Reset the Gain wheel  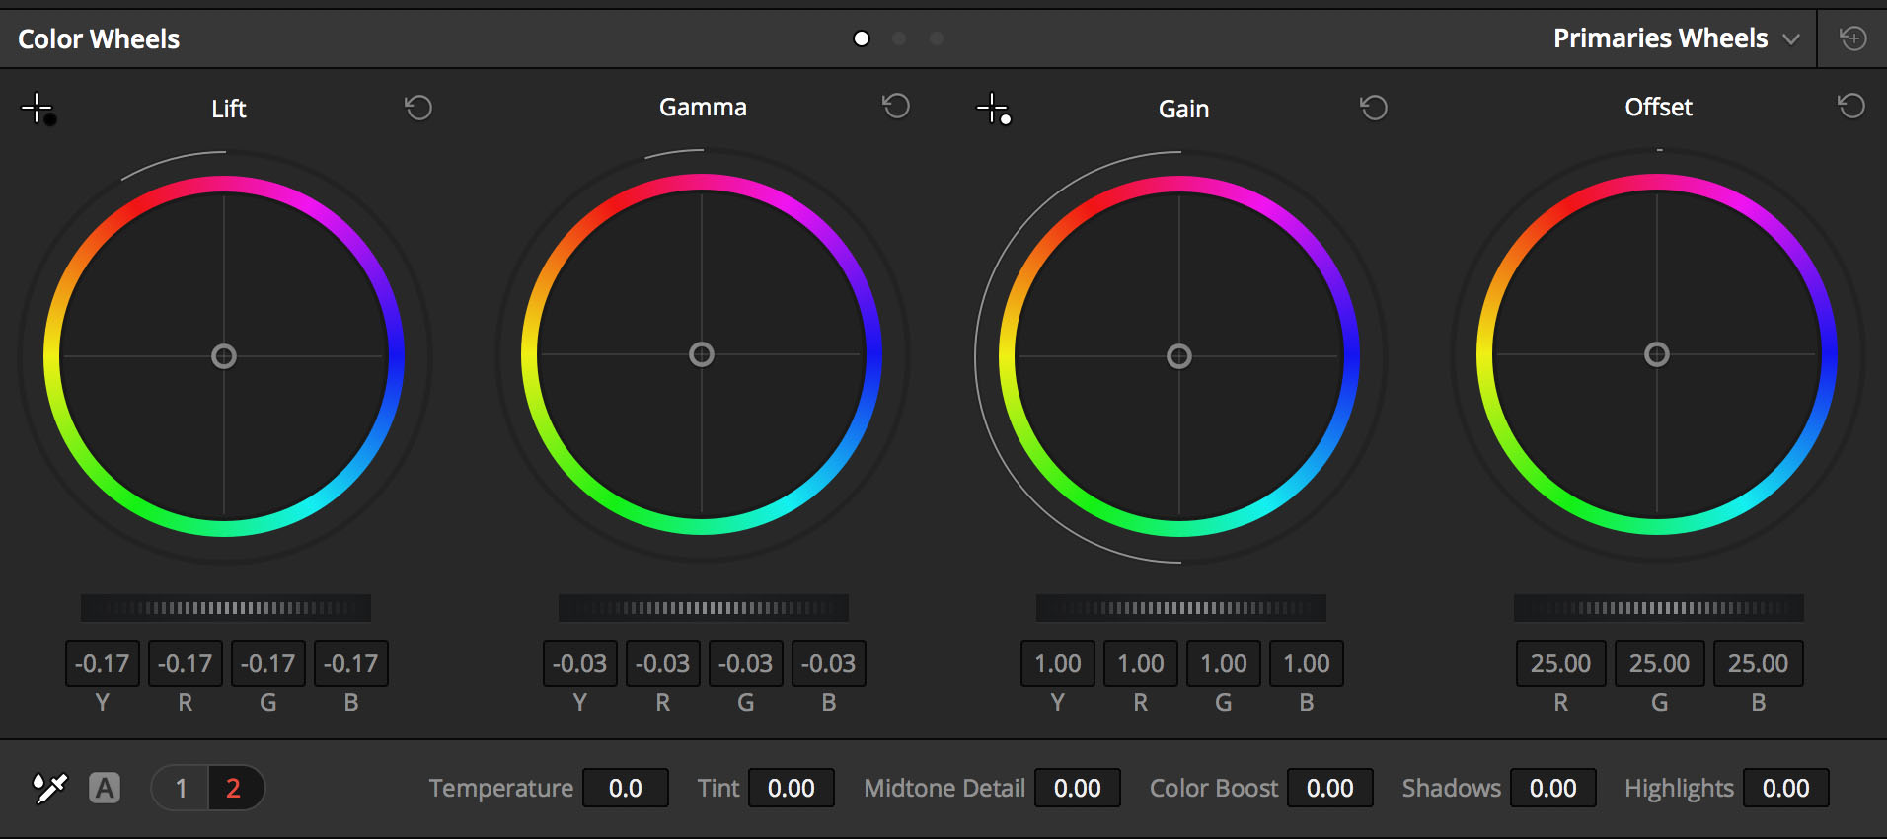[x=1374, y=108]
